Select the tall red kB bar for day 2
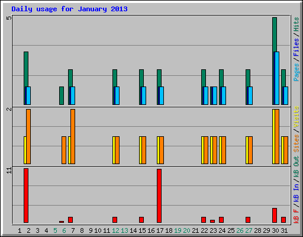 coord(26,196)
